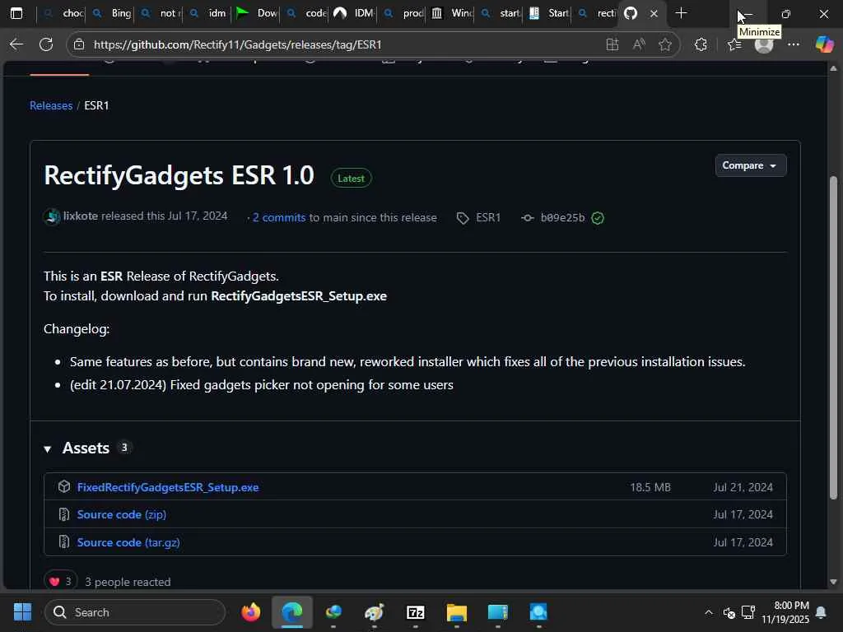
Task: Launch the Copilot sidebar icon
Action: click(824, 44)
